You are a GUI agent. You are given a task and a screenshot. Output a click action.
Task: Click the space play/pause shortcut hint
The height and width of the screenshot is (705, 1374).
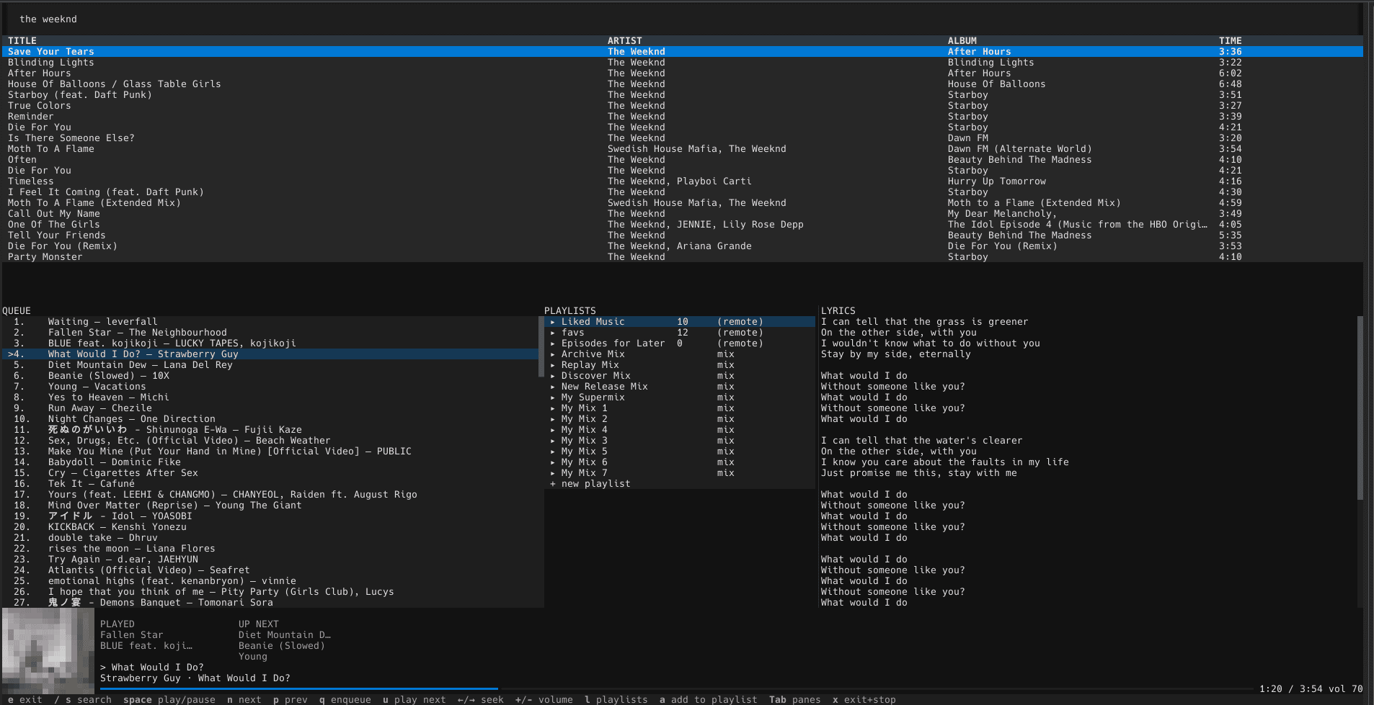point(169,699)
